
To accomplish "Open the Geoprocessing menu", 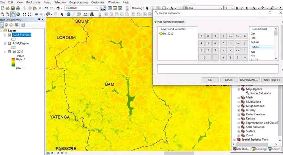I will point(78,2).
